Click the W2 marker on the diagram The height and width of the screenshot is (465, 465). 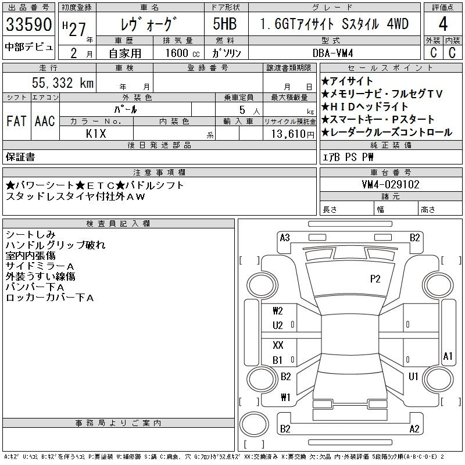pyautogui.click(x=278, y=311)
